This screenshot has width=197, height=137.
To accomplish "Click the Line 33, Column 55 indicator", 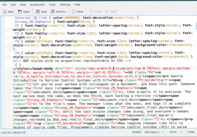I will [13, 132].
